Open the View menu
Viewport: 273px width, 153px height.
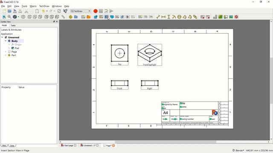[x=17, y=6]
